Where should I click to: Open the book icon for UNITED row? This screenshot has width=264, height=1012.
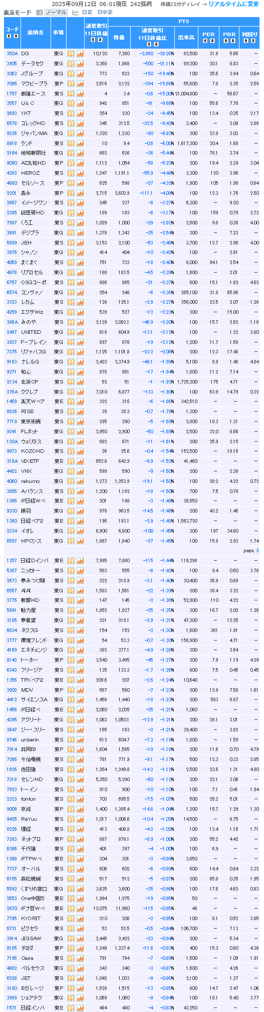[x=71, y=332]
